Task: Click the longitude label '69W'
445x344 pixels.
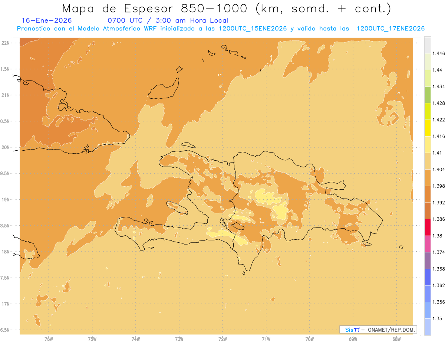Action: [353, 339]
